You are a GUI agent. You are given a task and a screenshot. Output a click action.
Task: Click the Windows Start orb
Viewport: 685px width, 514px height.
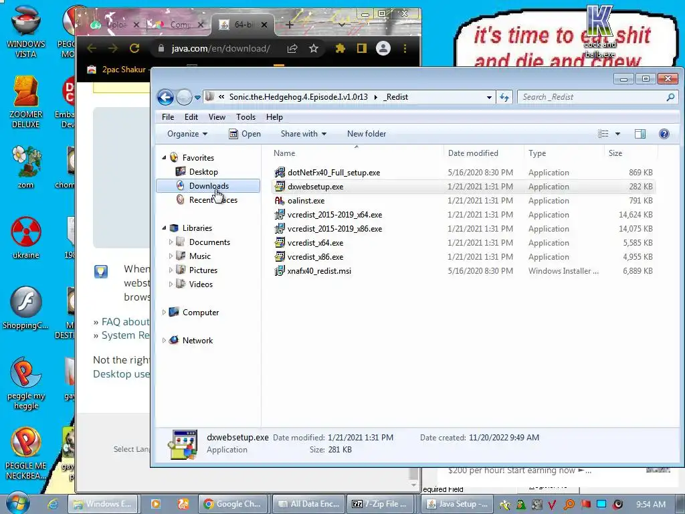(18, 503)
